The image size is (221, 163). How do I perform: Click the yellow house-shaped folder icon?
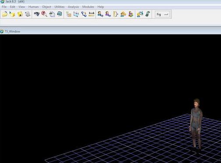coord(20,14)
